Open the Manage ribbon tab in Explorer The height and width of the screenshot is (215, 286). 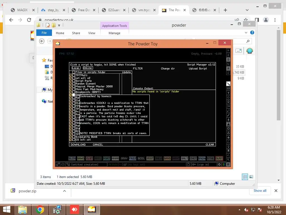click(x=114, y=33)
